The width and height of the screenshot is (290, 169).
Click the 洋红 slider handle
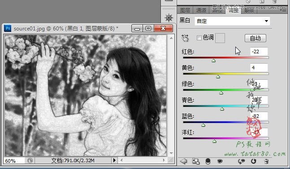[x=214, y=141]
